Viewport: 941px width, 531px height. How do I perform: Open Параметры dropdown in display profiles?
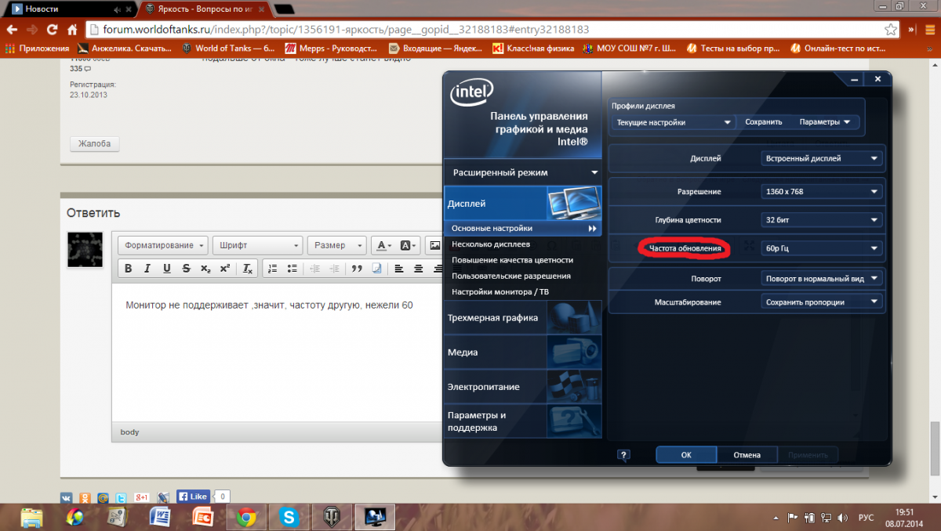click(x=827, y=122)
